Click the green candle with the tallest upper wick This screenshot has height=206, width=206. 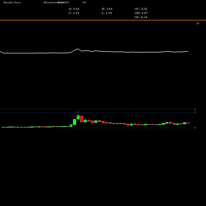78,117
